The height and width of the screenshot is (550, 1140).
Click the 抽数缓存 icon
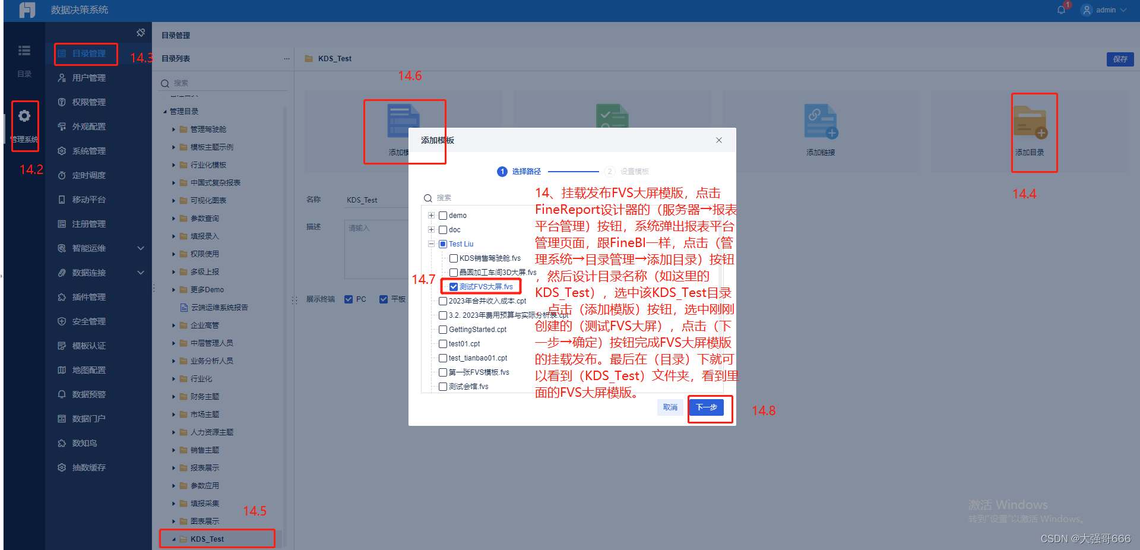tap(62, 467)
